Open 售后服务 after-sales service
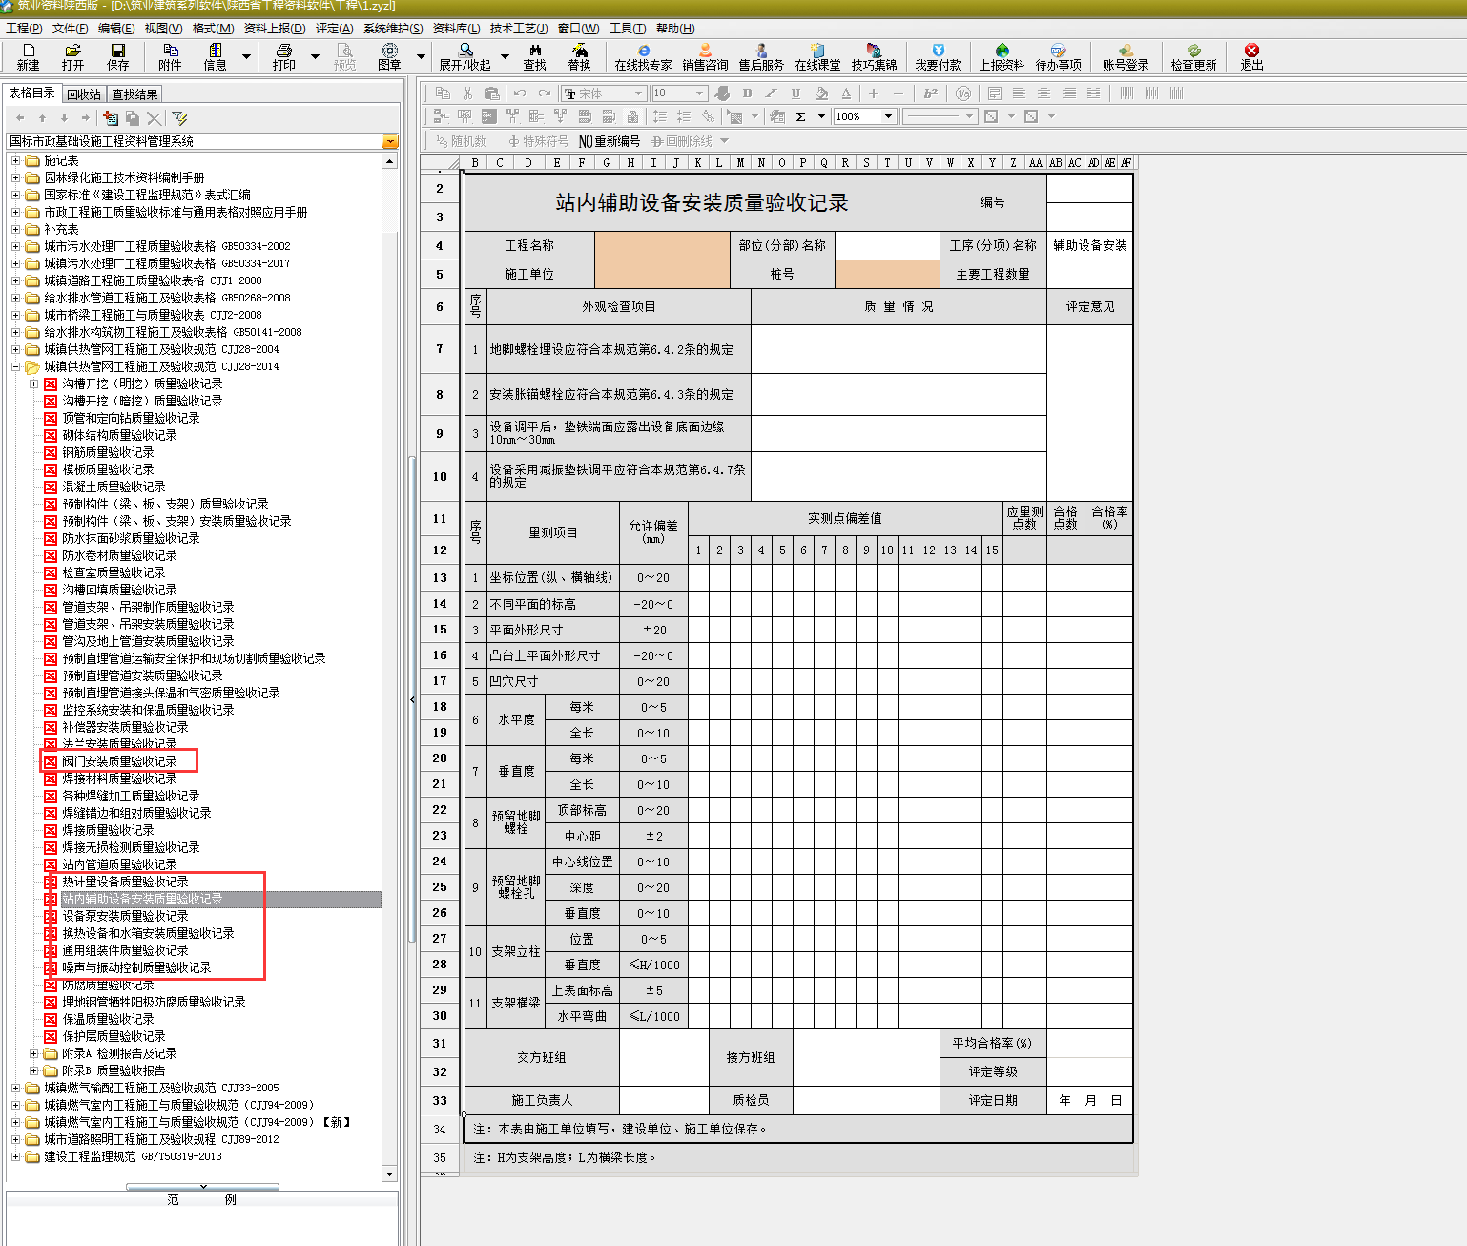 pos(760,56)
